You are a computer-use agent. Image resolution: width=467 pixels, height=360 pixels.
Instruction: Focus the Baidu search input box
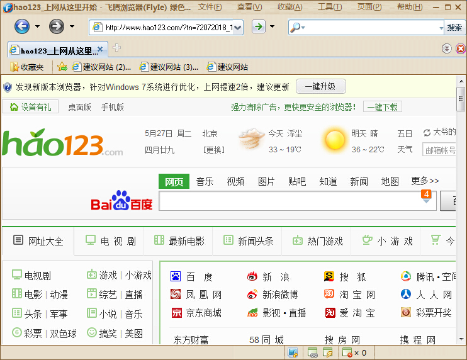pyautogui.click(x=298, y=201)
